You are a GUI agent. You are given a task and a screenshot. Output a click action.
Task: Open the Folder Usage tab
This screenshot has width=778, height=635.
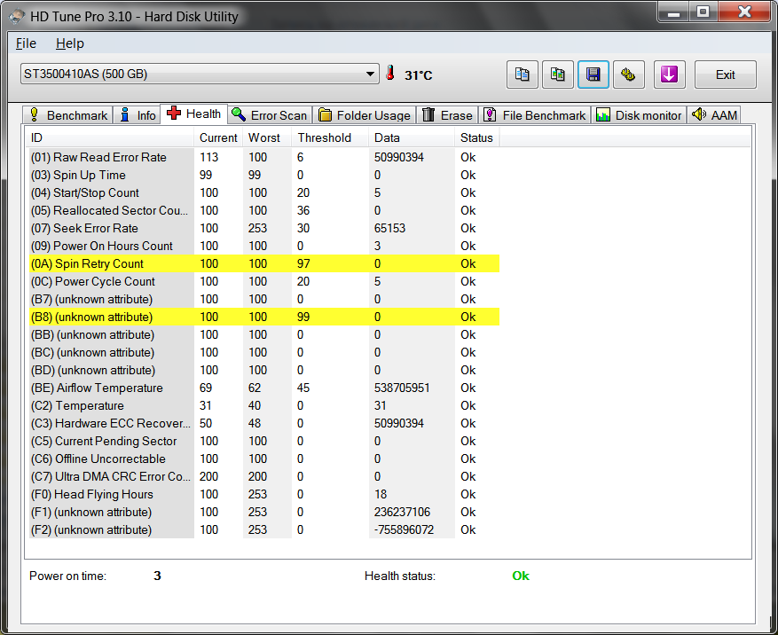[x=365, y=115]
